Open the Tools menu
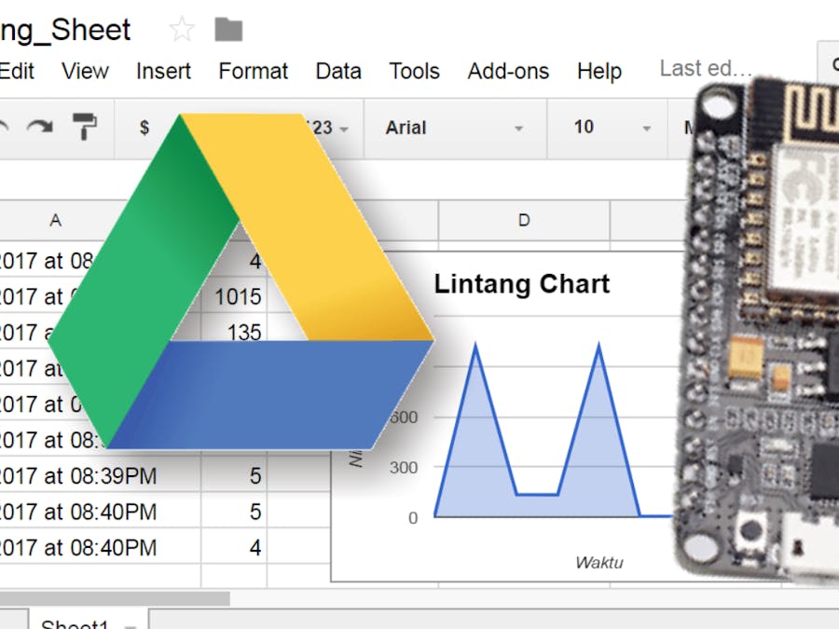This screenshot has width=839, height=629. 414,71
